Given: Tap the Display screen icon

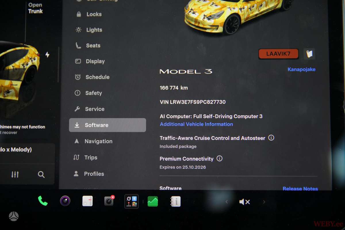Looking at the screenshot, I should pos(78,61).
